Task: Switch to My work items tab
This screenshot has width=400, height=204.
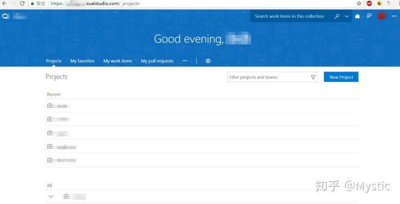Action: coord(118,61)
